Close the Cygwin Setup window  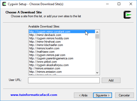click(131, 4)
